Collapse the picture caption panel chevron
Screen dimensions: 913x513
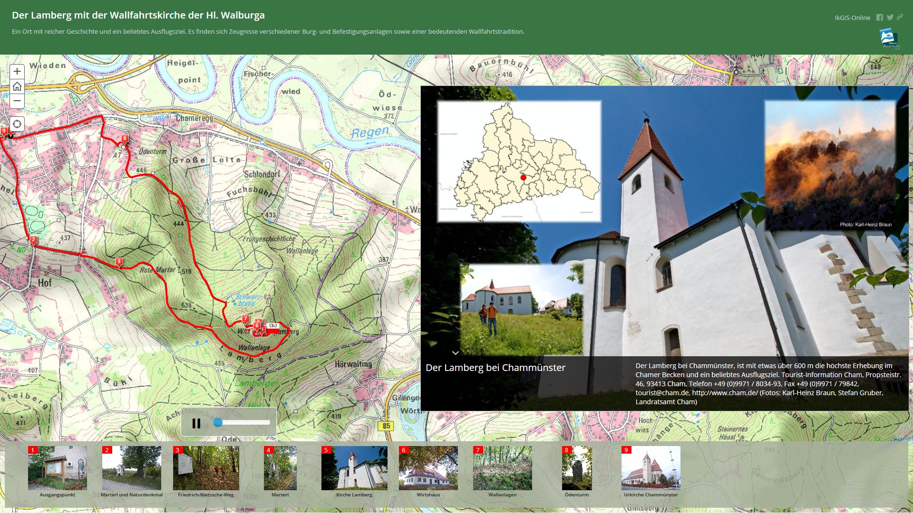point(455,353)
